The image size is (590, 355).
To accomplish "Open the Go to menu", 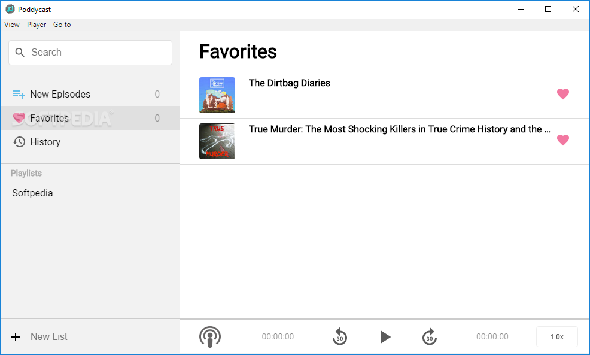I will (x=62, y=25).
